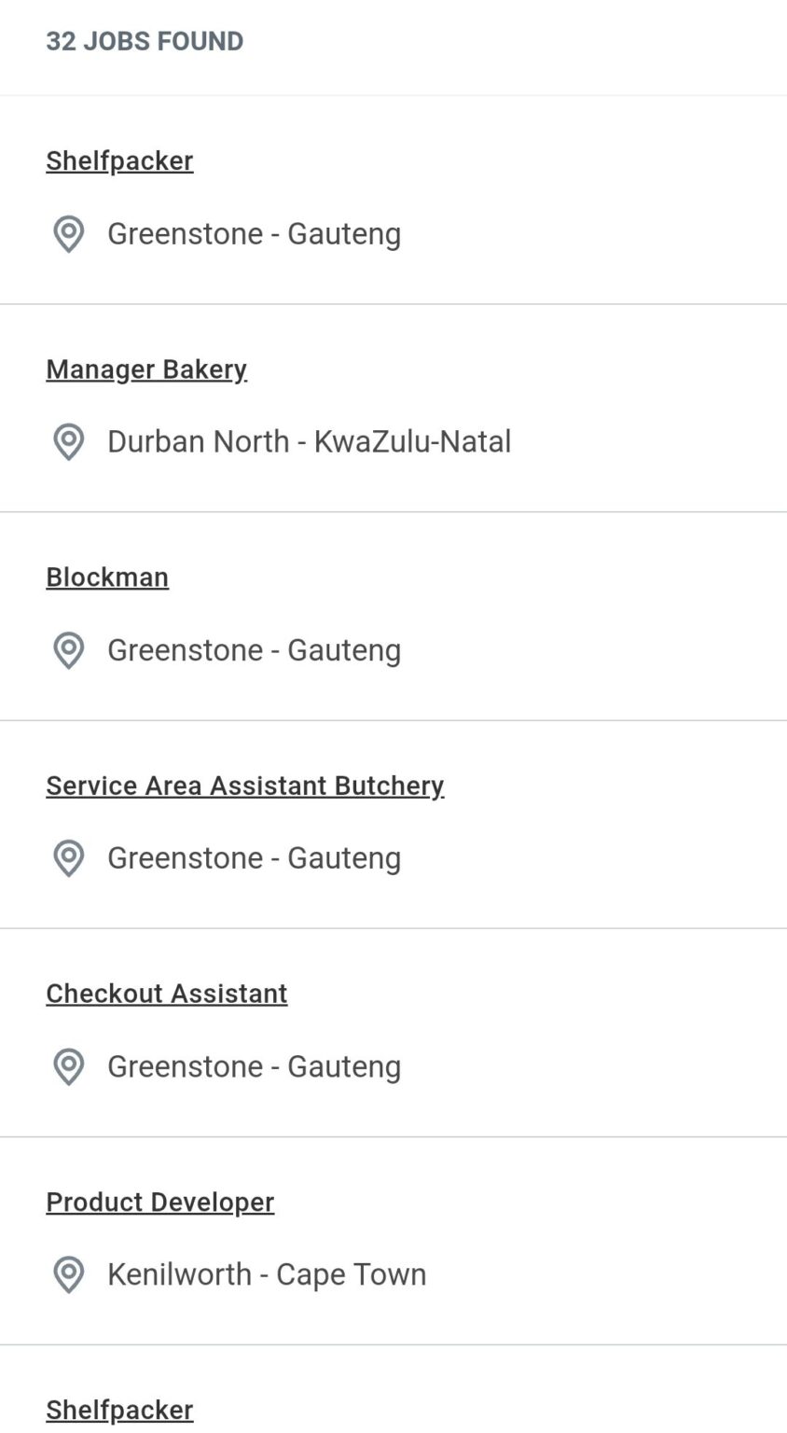Click Greenstone - Gauteng text under Checkout Assistant
787x1433 pixels.
(254, 1066)
